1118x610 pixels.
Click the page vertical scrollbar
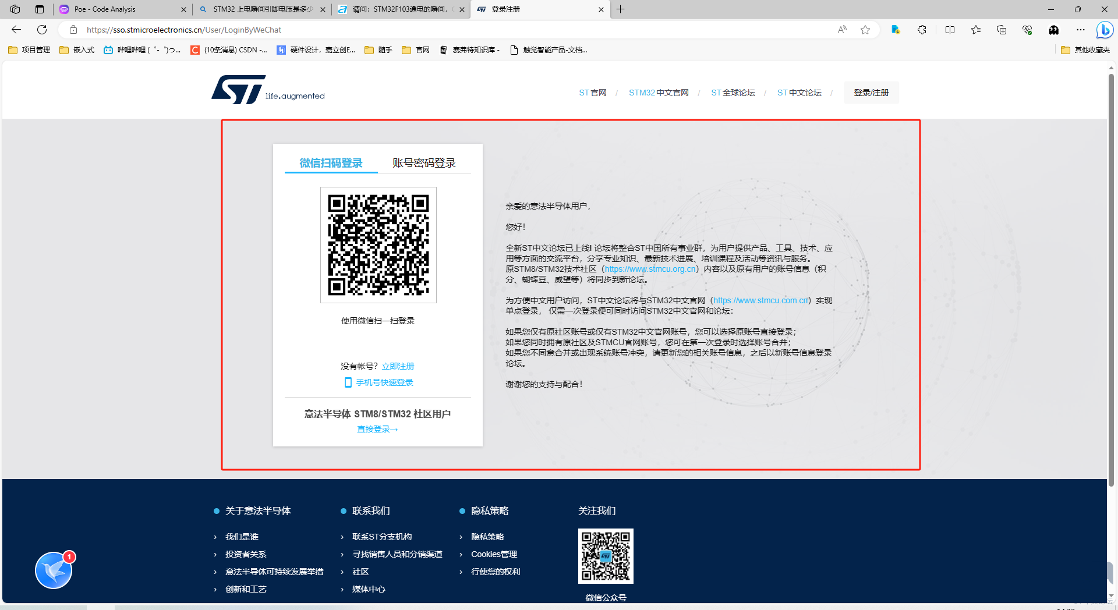click(1111, 279)
